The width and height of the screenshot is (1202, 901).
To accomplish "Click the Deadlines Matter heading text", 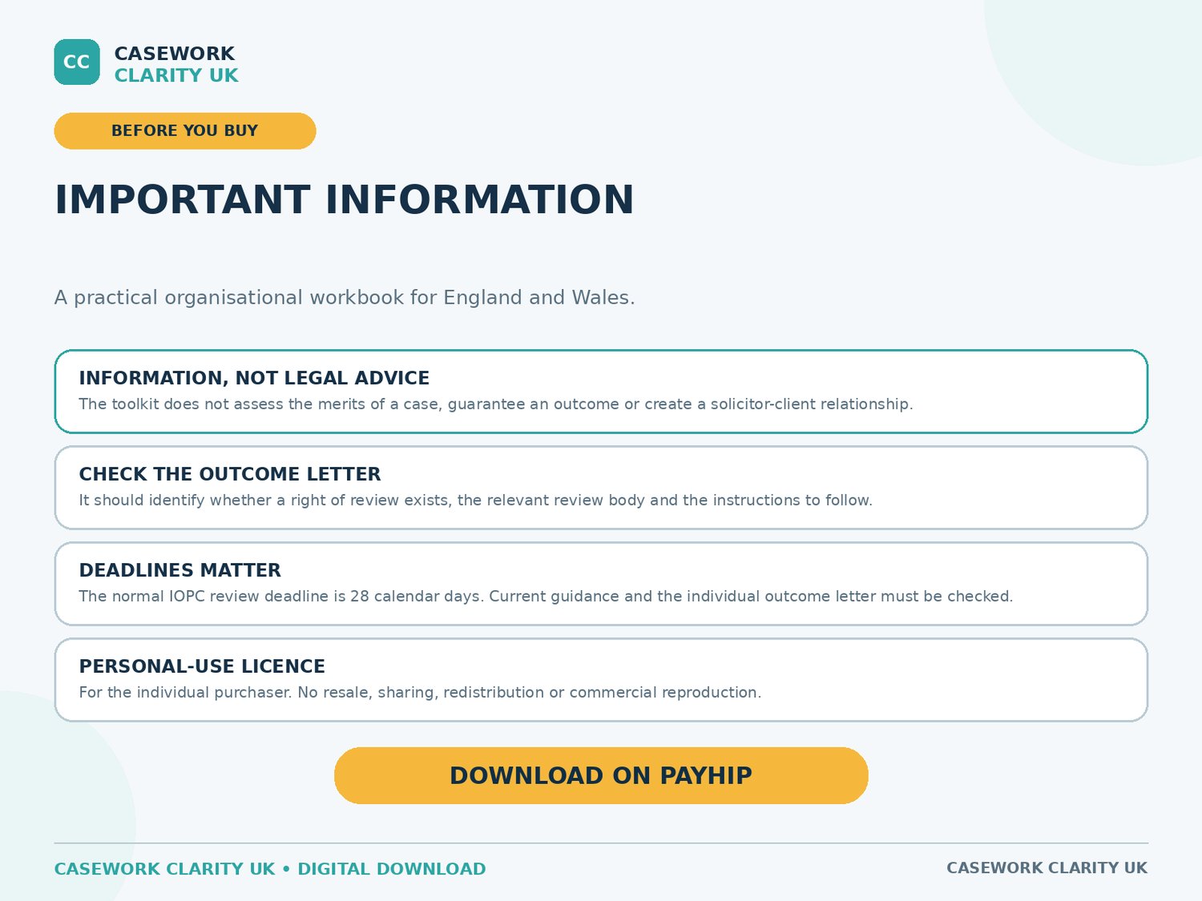I will 180,570.
